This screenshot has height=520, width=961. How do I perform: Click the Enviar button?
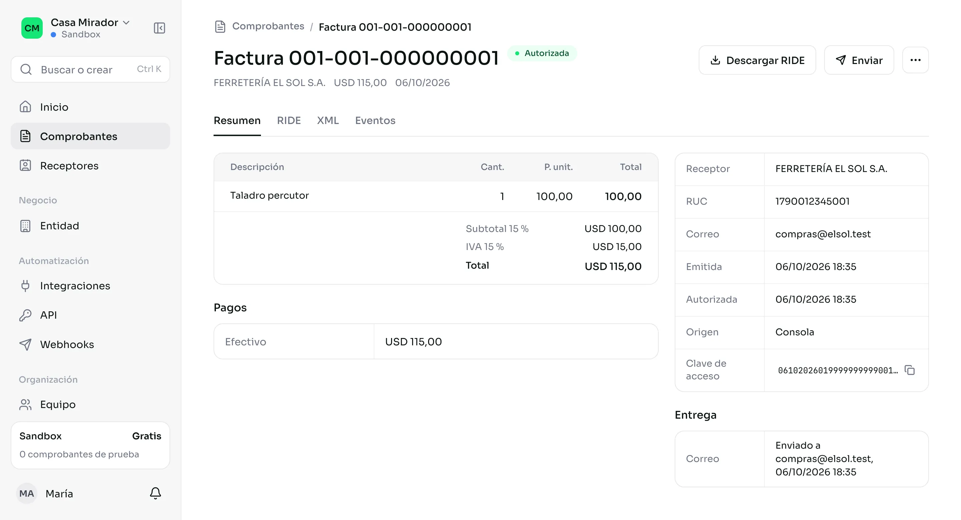pos(859,60)
